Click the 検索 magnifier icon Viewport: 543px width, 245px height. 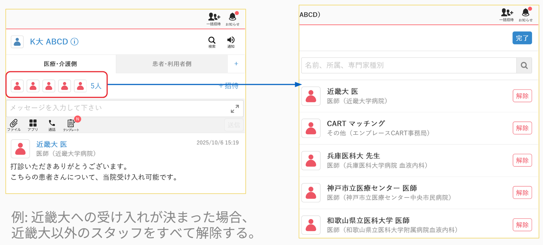pyautogui.click(x=212, y=42)
